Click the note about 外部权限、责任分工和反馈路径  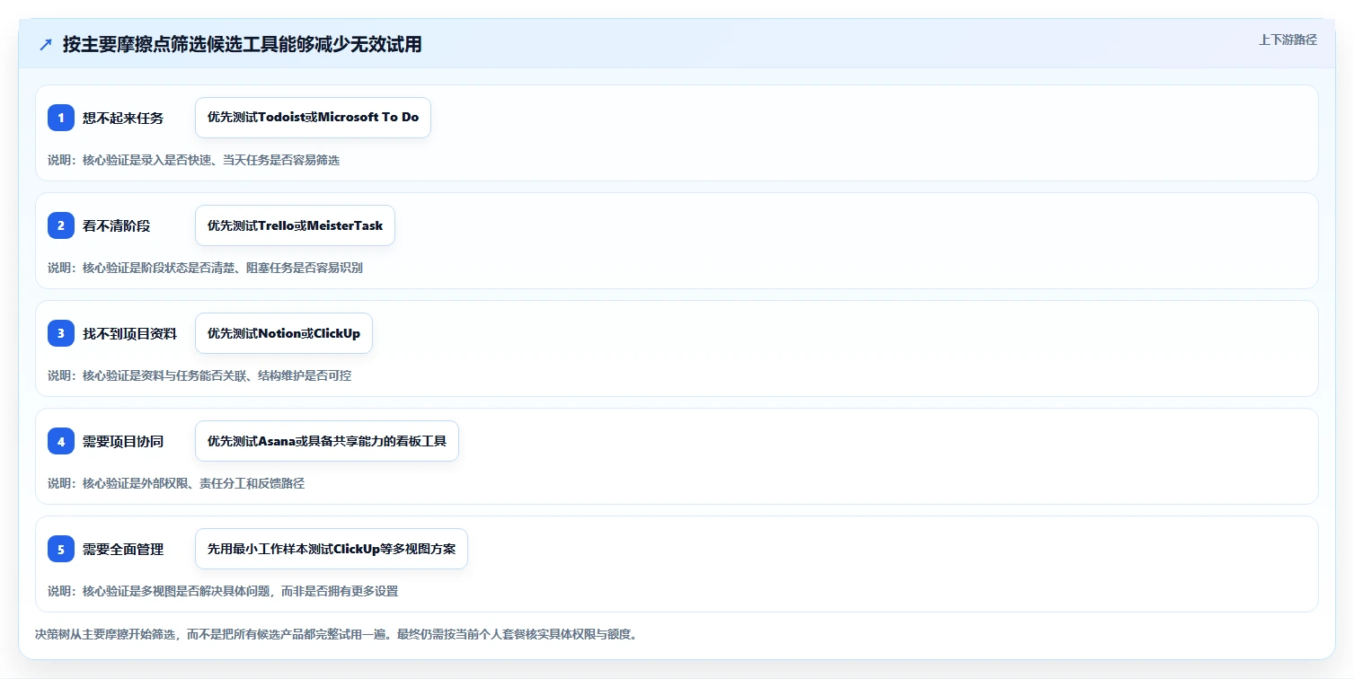pos(176,483)
